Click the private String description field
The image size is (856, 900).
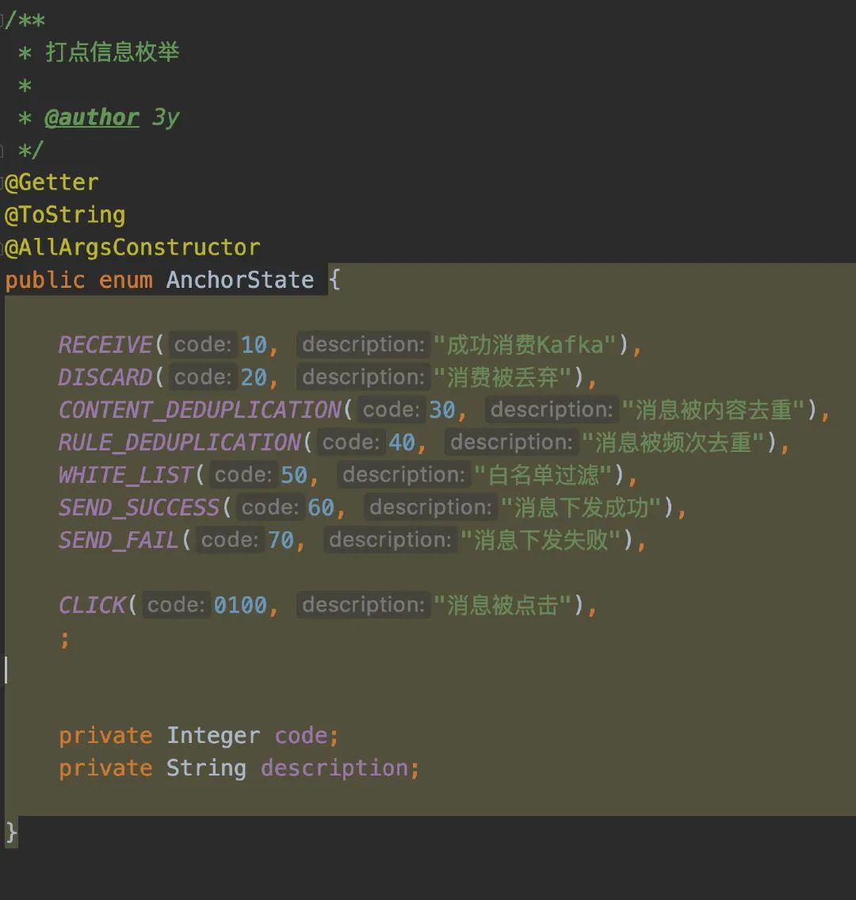coord(239,768)
